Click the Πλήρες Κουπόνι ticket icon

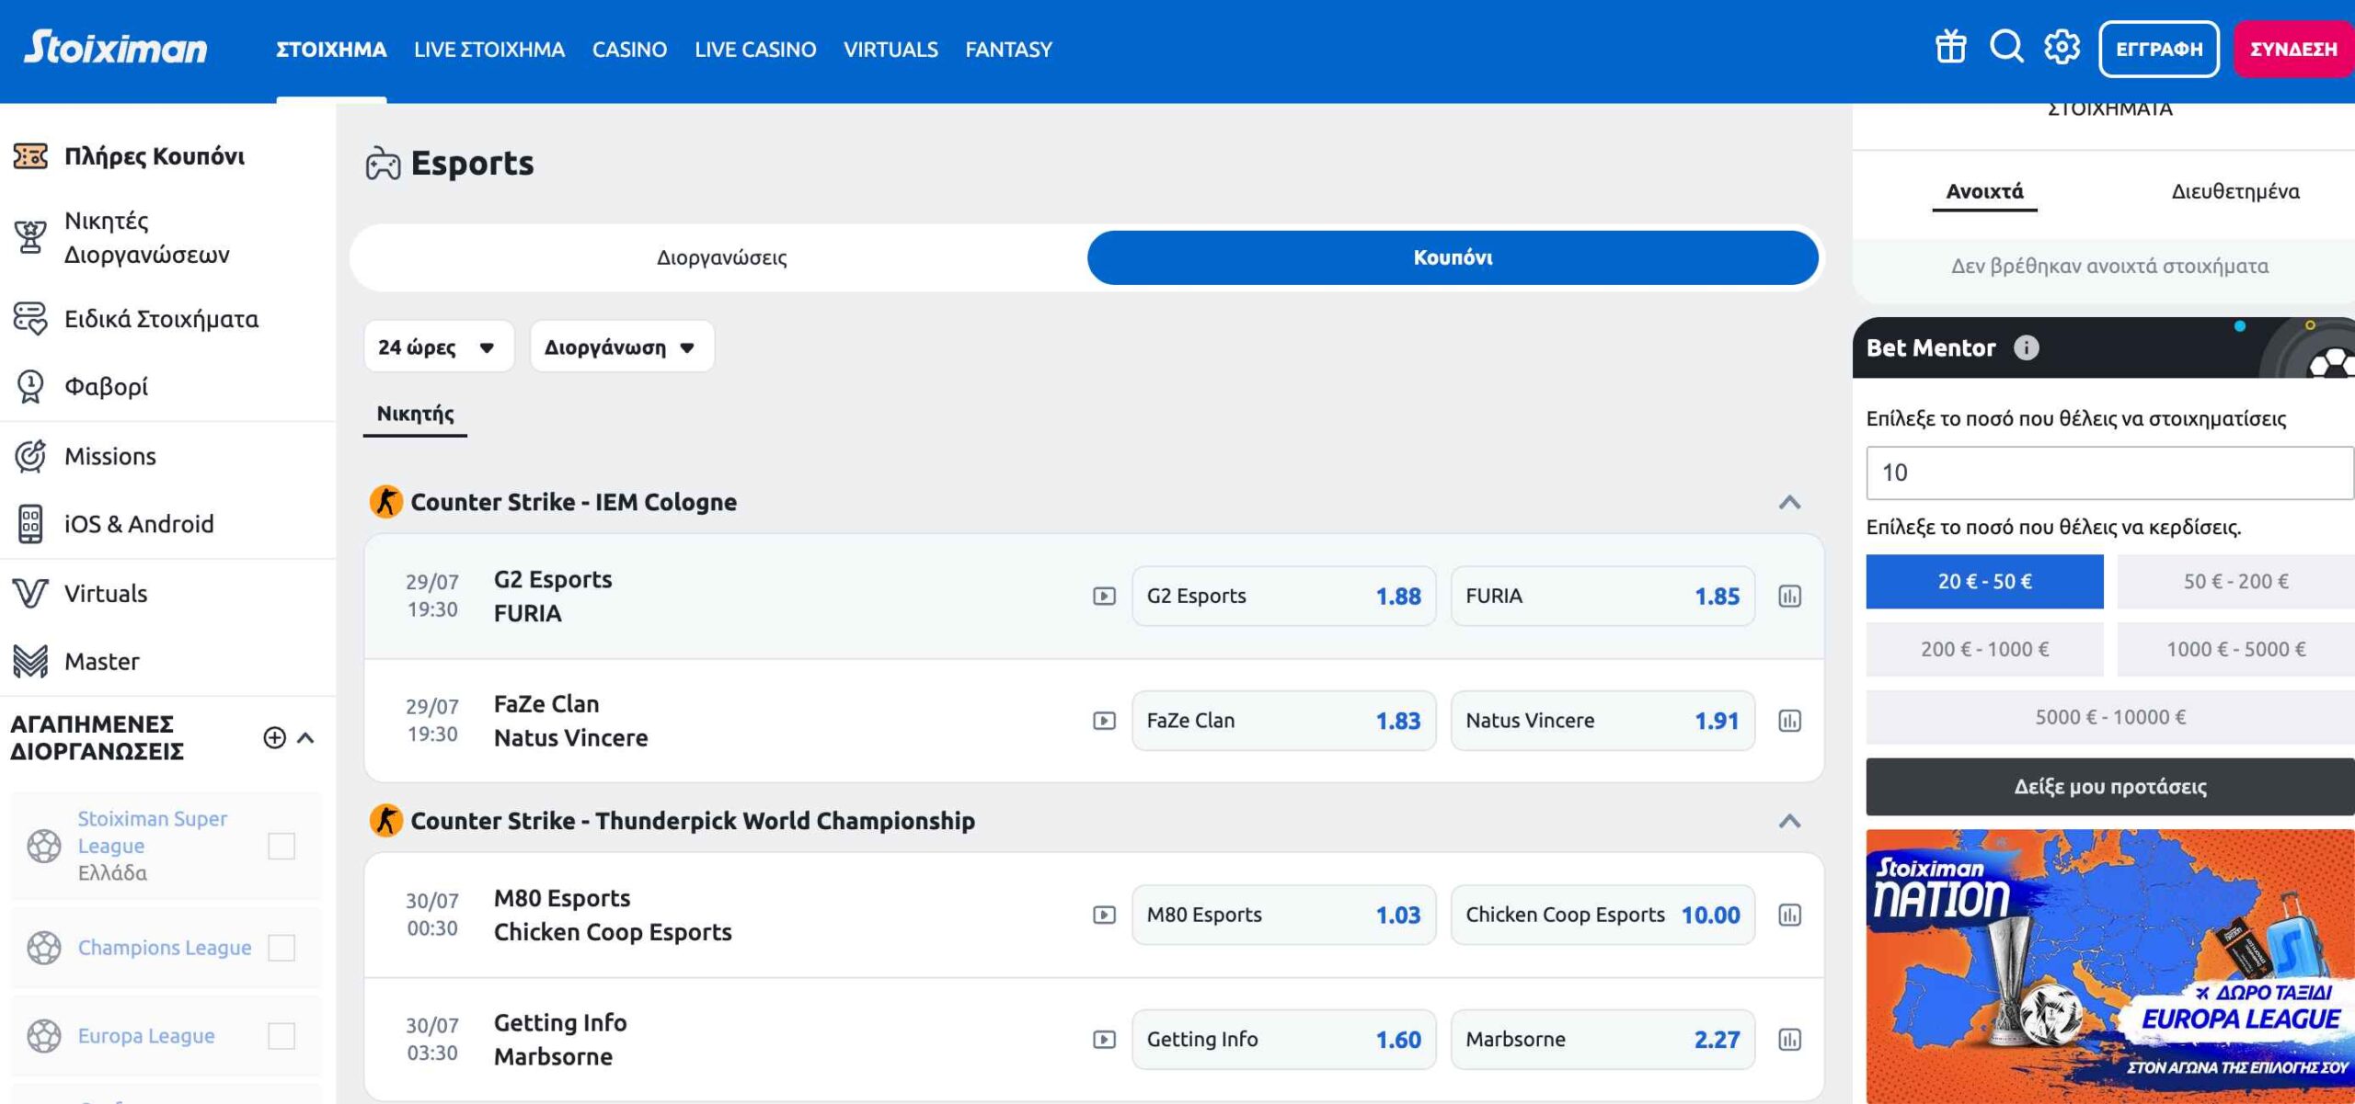(30, 156)
